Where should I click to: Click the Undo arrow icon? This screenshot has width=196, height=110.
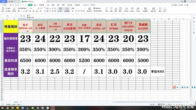[x=21, y=5]
